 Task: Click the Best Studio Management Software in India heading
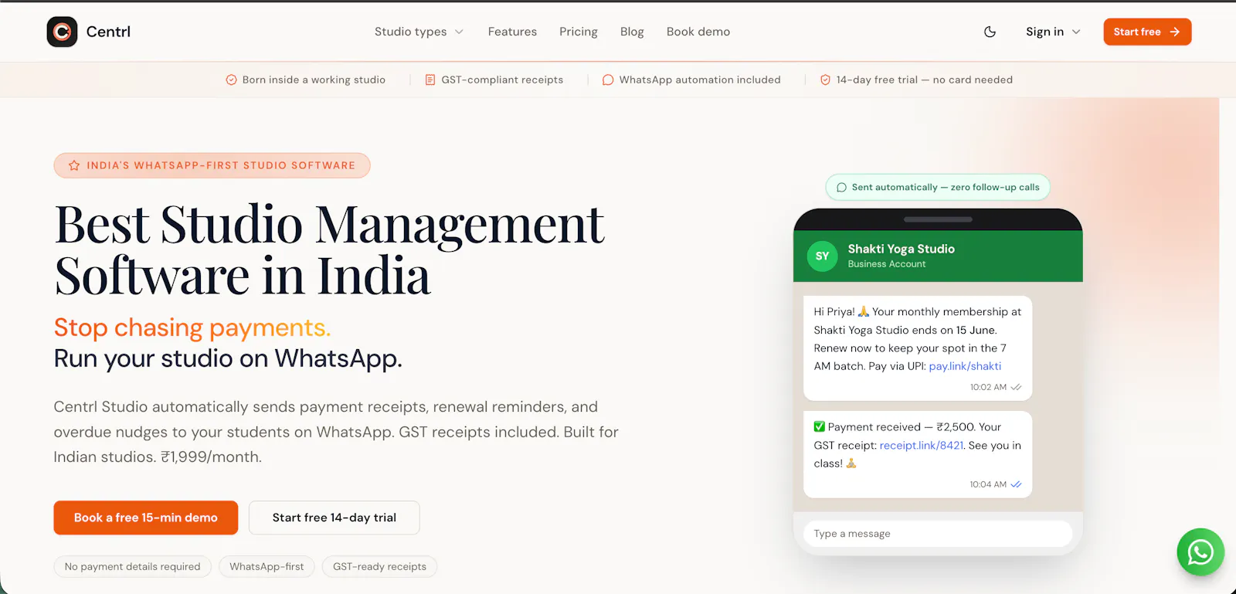[x=330, y=250]
